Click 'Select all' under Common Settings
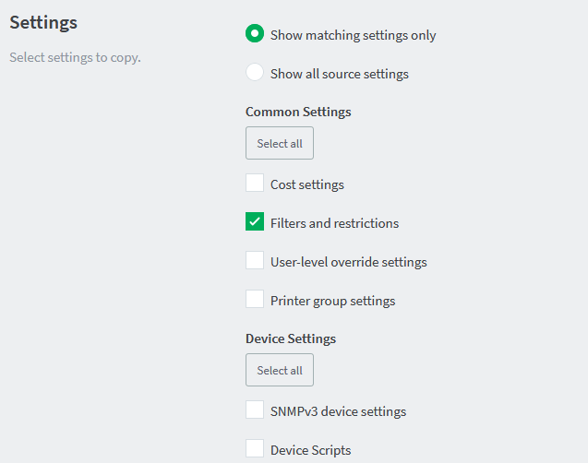The height and width of the screenshot is (463, 588). click(x=280, y=143)
